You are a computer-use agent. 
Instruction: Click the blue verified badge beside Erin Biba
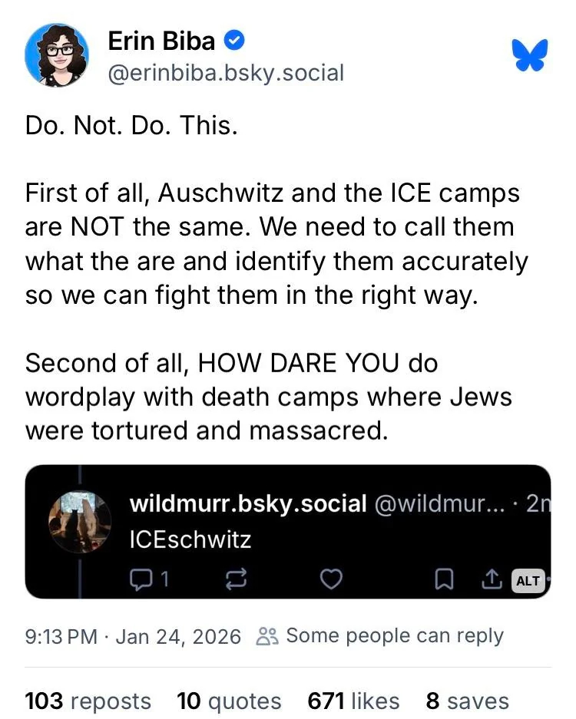[x=234, y=39]
